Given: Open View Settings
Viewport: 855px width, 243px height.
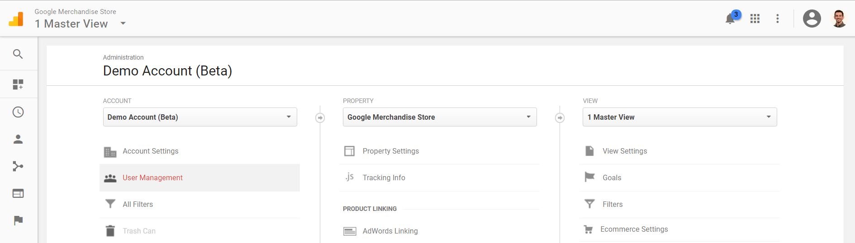Looking at the screenshot, I should pos(625,151).
